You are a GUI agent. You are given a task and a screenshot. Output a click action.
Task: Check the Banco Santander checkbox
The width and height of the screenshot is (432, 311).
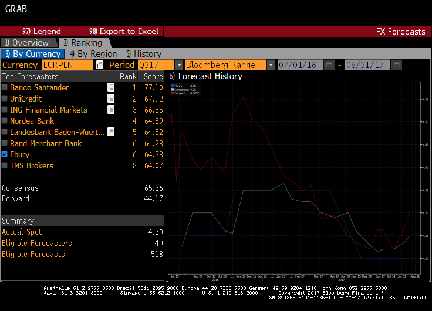[x=5, y=87]
